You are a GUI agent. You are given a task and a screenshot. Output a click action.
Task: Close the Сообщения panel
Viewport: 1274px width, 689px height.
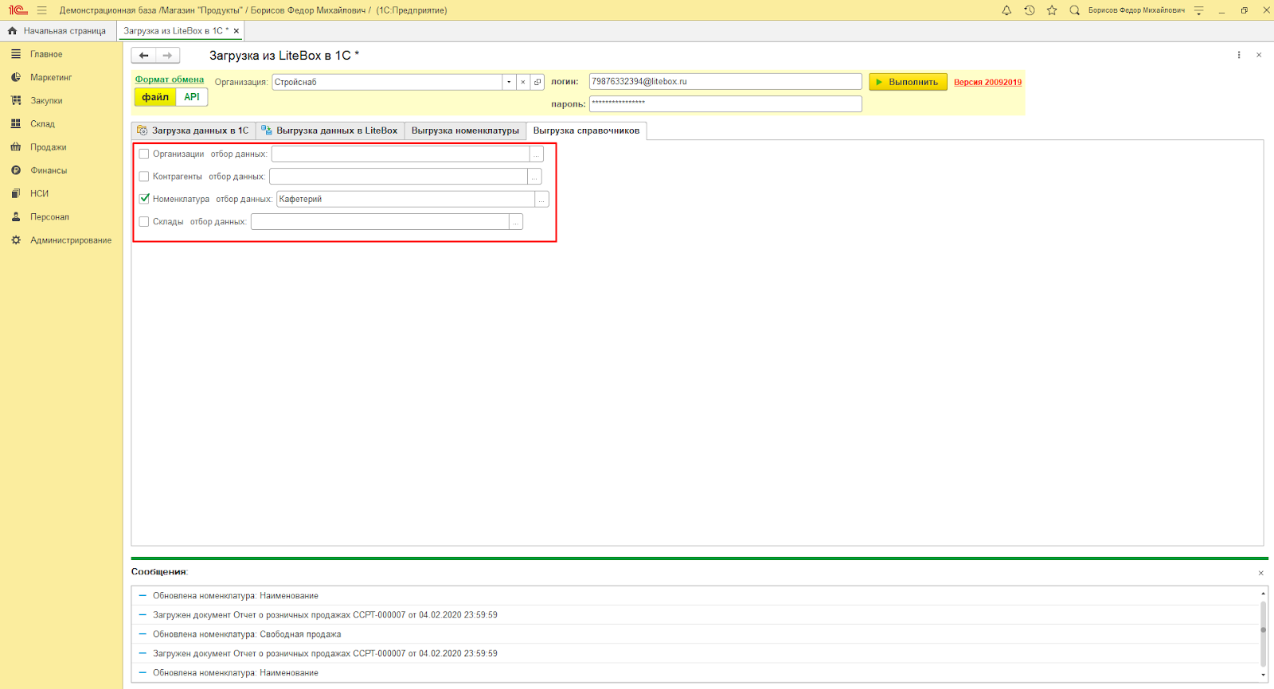[1261, 573]
